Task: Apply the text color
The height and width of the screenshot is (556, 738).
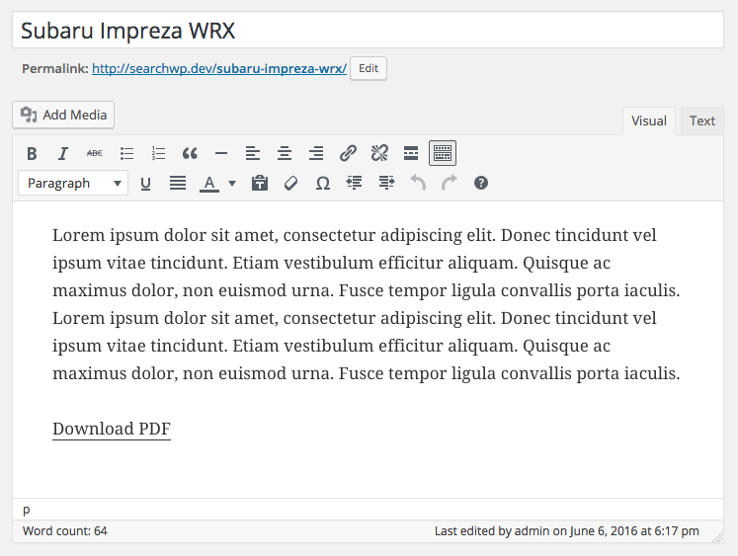Action: click(209, 183)
